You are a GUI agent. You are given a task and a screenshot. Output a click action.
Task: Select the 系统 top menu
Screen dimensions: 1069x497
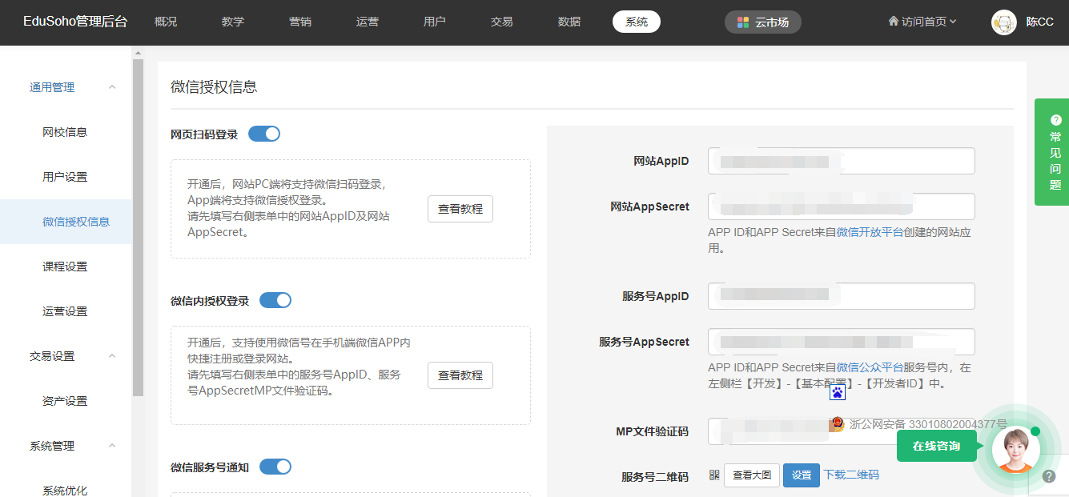pos(637,22)
